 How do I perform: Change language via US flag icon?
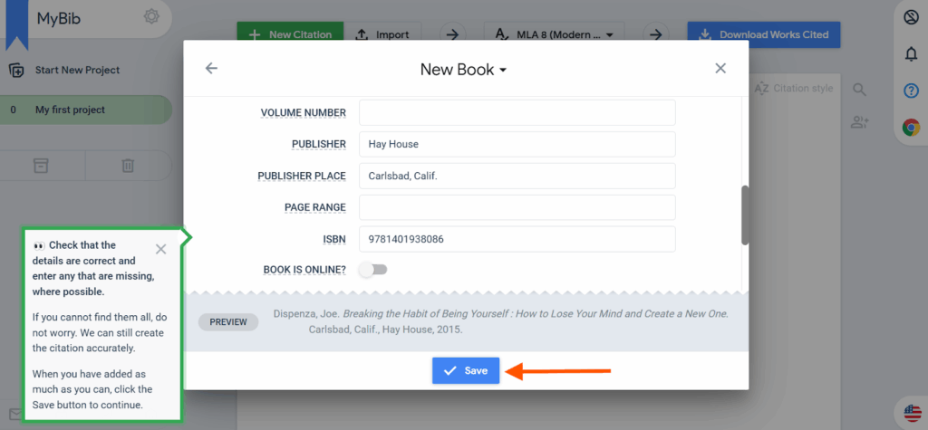click(913, 413)
